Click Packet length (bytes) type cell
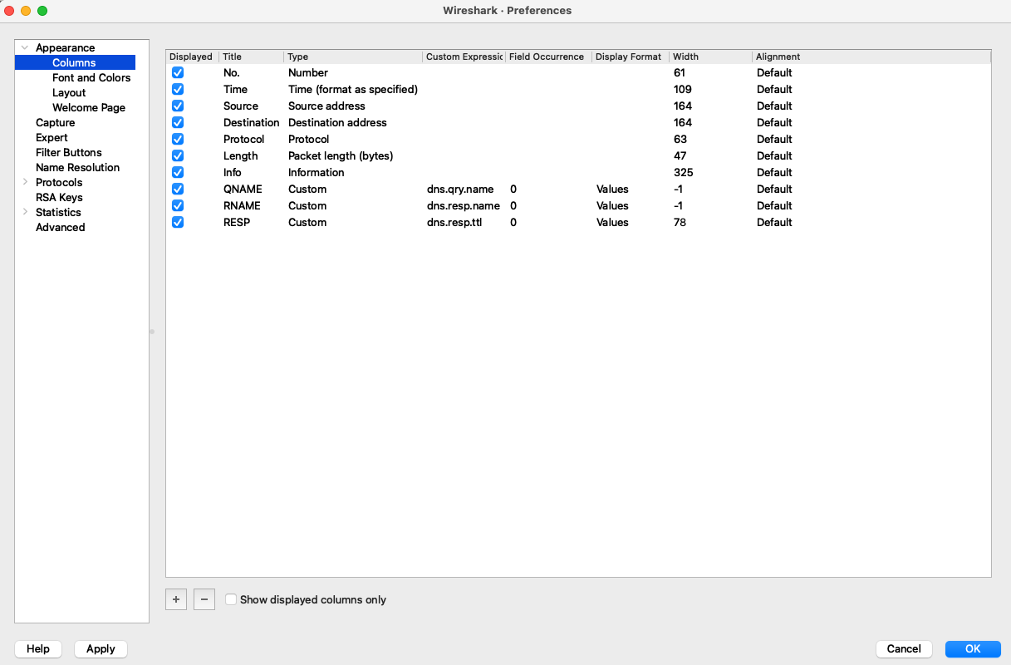This screenshot has width=1011, height=665. pos(341,155)
